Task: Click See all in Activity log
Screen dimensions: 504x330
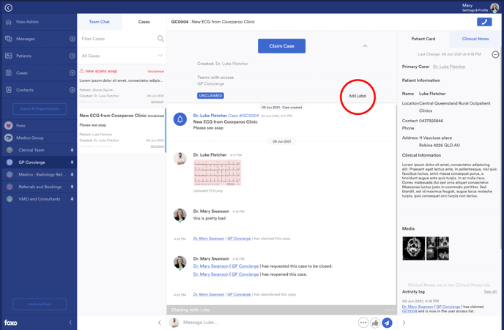Action: pos(490,292)
